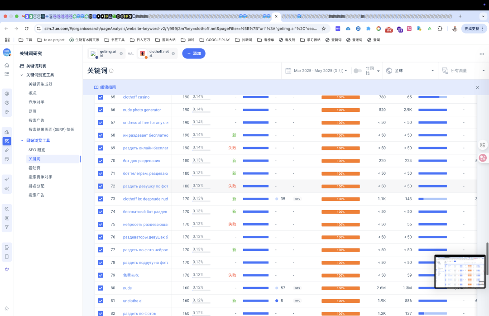Open the 所有流量 traffic dropdown
The height and width of the screenshot is (316, 489).
point(464,71)
